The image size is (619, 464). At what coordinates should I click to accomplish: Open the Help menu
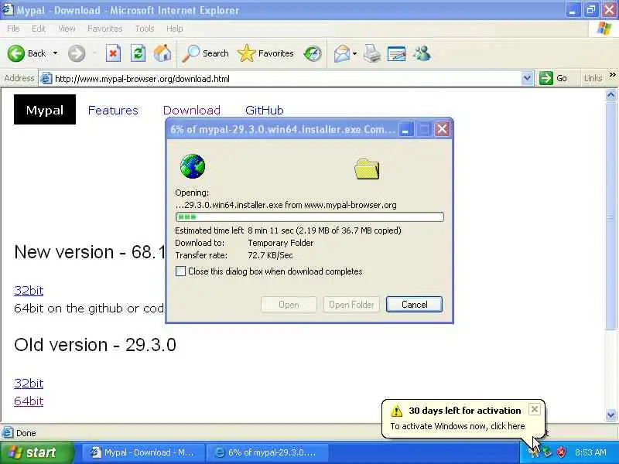(x=175, y=29)
